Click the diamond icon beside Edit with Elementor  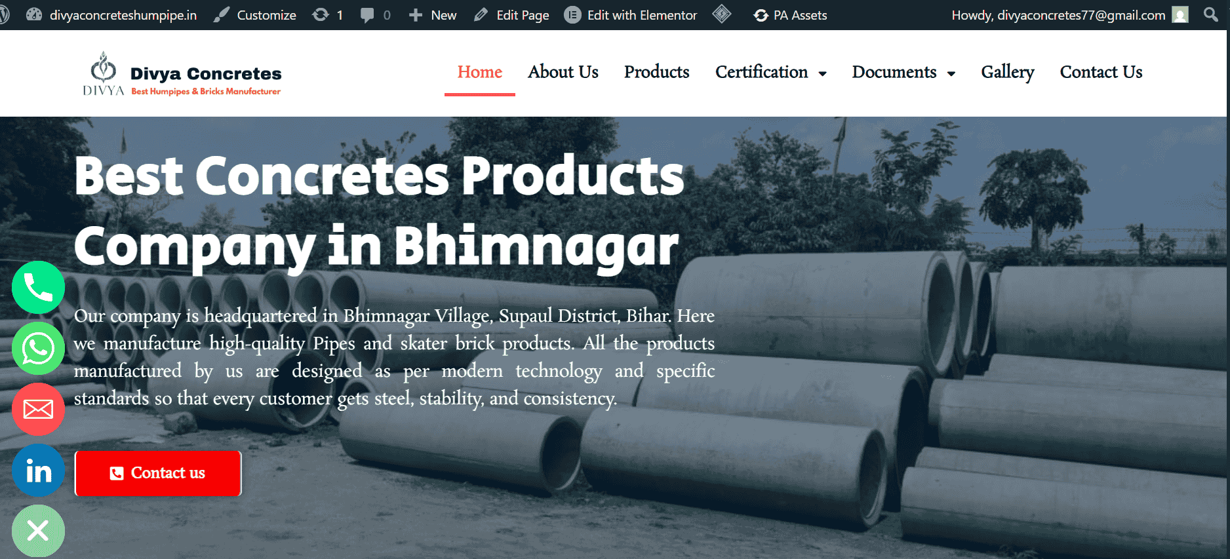pyautogui.click(x=722, y=14)
